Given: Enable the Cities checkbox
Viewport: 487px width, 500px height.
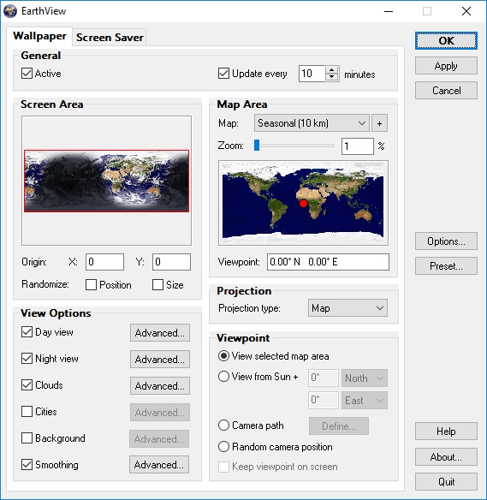Looking at the screenshot, I should (27, 411).
